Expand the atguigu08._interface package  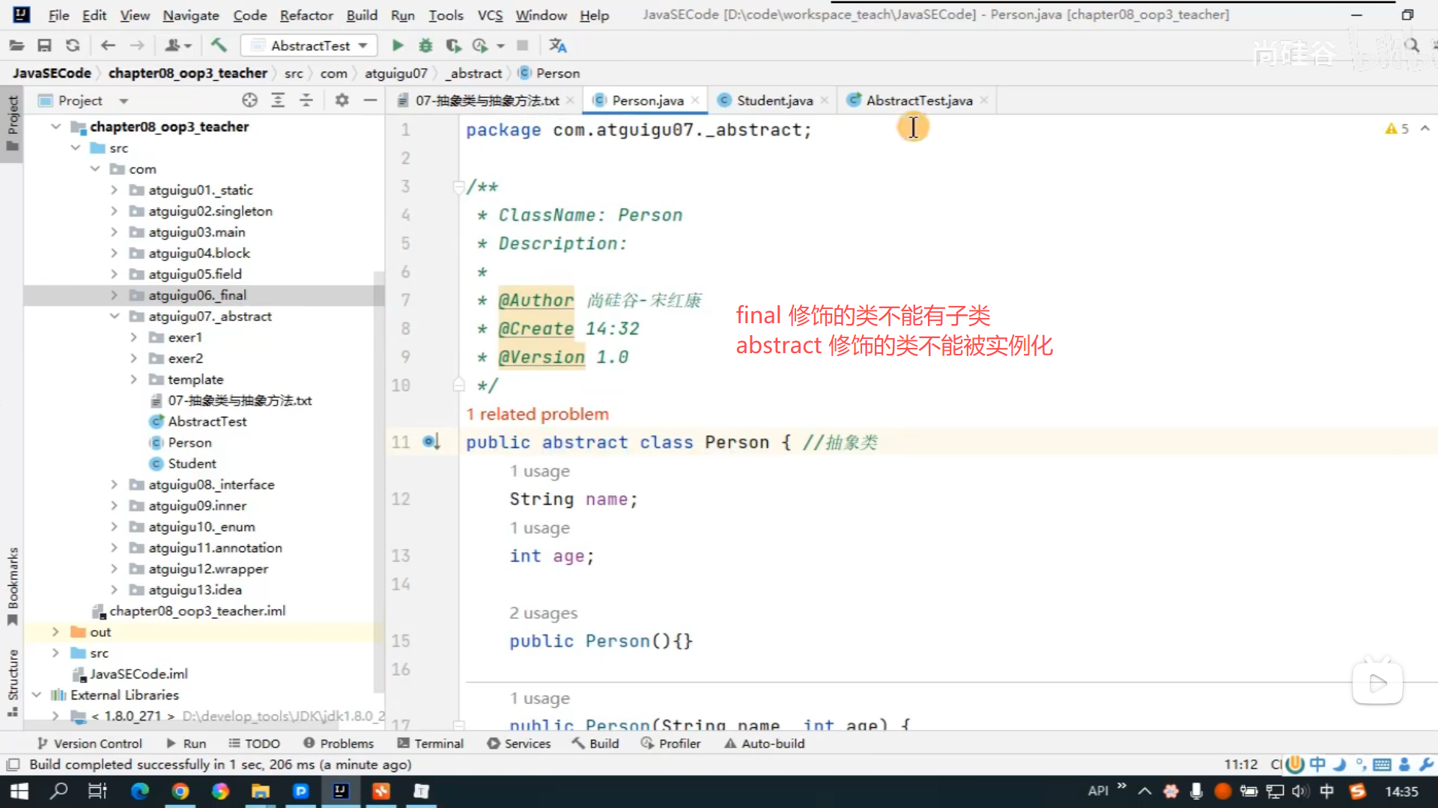114,485
